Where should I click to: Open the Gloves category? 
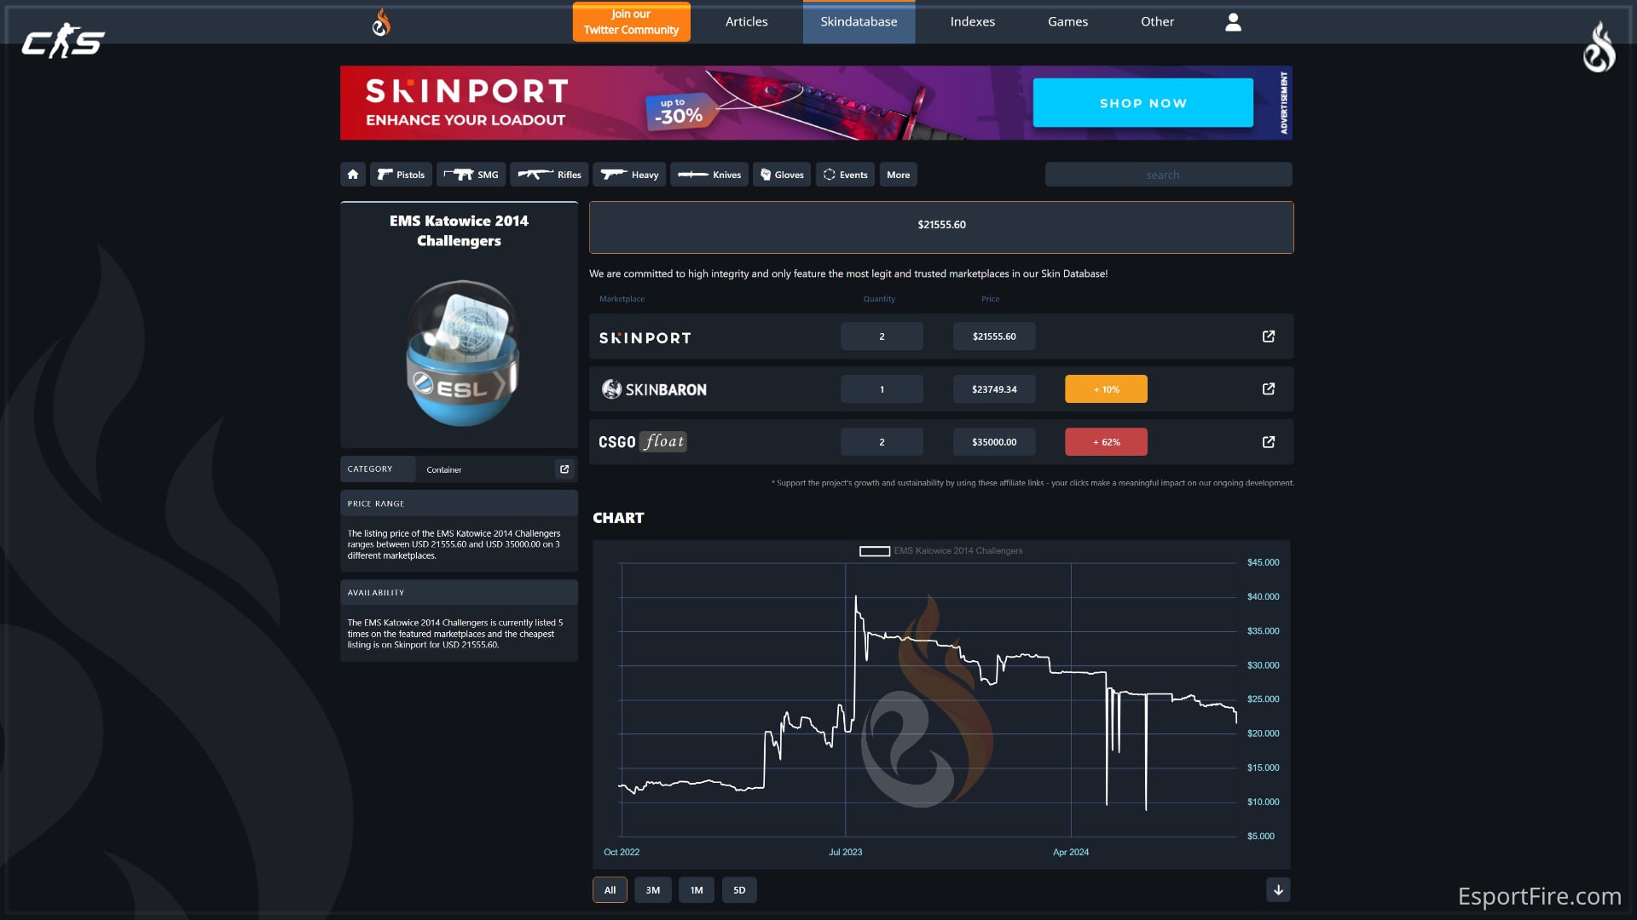[782, 175]
